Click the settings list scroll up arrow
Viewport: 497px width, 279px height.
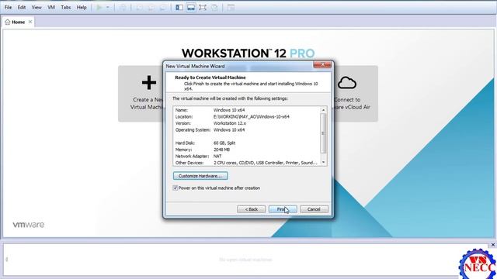pyautogui.click(x=323, y=110)
